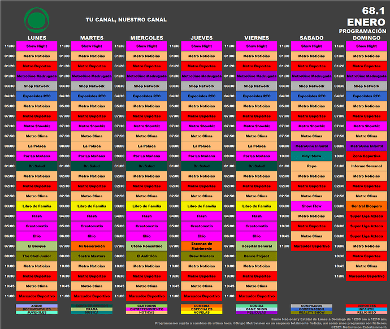The height and width of the screenshot is (329, 390).
Task: Open 'The Chef Junior' program cell
Action: tap(37, 256)
